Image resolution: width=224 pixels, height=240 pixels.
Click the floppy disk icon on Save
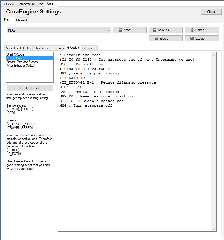[x=121, y=30]
